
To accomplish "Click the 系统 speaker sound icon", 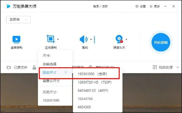I will pyautogui.click(x=84, y=39).
